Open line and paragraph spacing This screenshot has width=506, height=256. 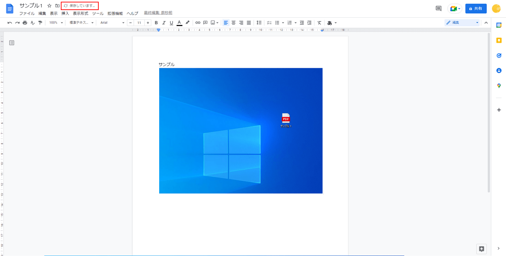[x=259, y=23]
